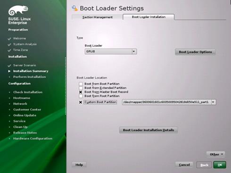The image size is (231, 173).
Task: Confirm with the OK button
Action: coord(220,165)
